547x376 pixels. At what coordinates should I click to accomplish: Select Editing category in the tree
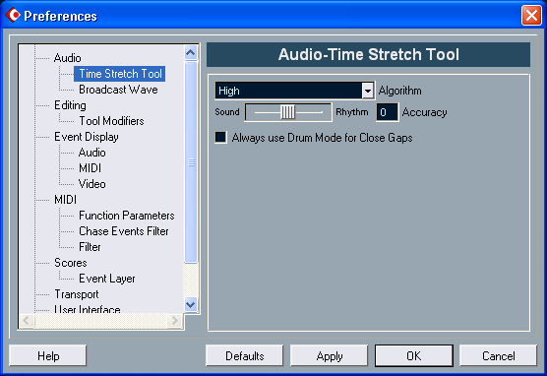pos(70,105)
